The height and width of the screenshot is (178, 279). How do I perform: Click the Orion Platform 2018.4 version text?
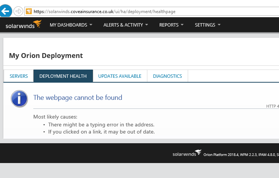221,155
